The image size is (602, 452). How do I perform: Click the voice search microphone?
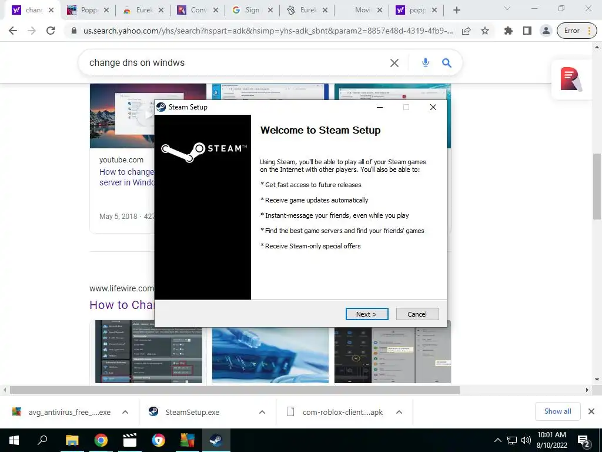tap(426, 62)
